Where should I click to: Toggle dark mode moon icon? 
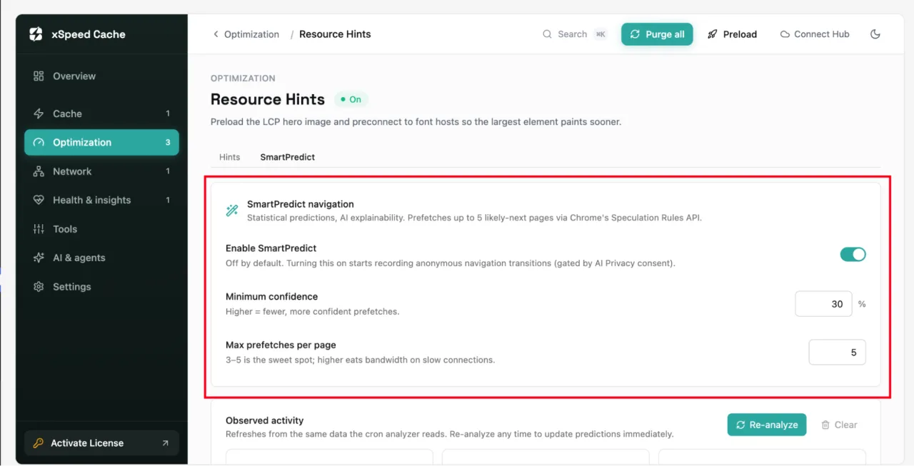coord(875,34)
